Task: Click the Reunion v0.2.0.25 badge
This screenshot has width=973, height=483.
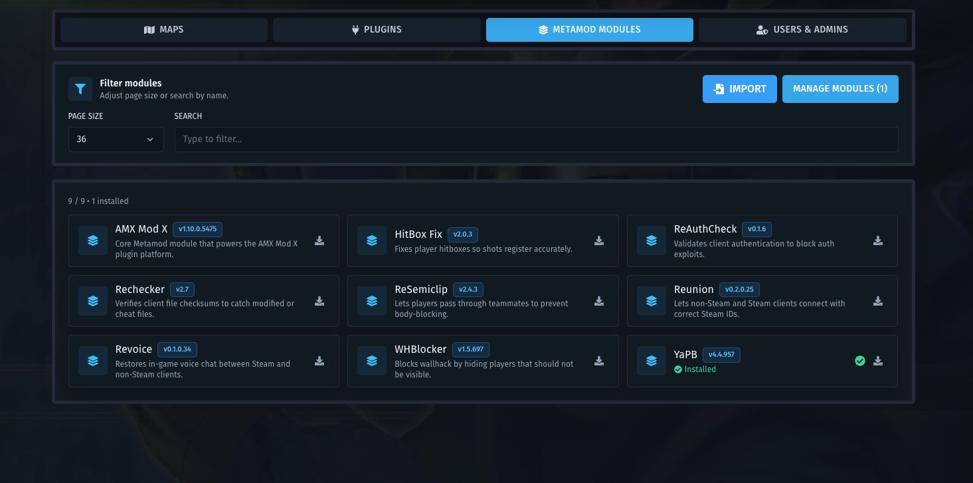Action: (739, 290)
